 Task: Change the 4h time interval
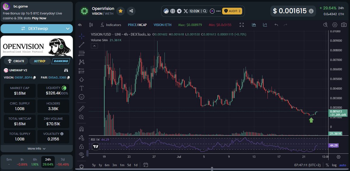click(80, 25)
